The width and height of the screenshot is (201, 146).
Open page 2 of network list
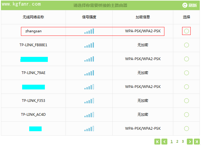click(177, 142)
